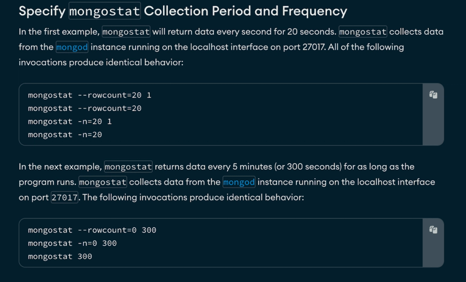
Task: Click the 'mongostat -n=0 300' code line
Action: tap(72, 243)
